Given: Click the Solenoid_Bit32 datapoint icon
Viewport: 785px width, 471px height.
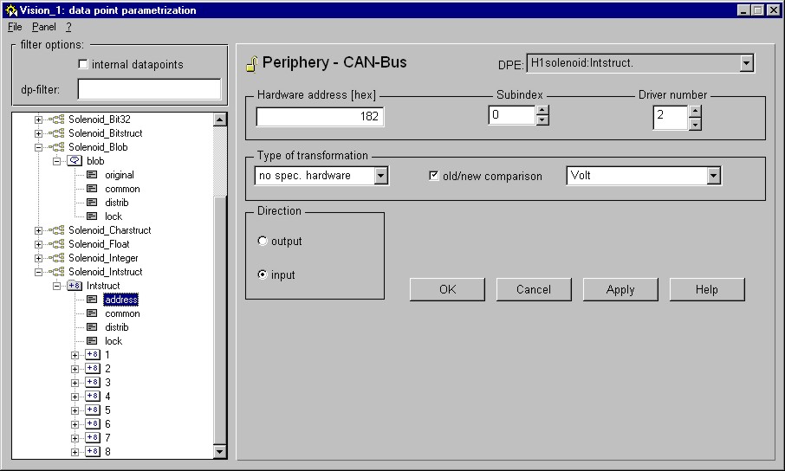Looking at the screenshot, I should 57,119.
